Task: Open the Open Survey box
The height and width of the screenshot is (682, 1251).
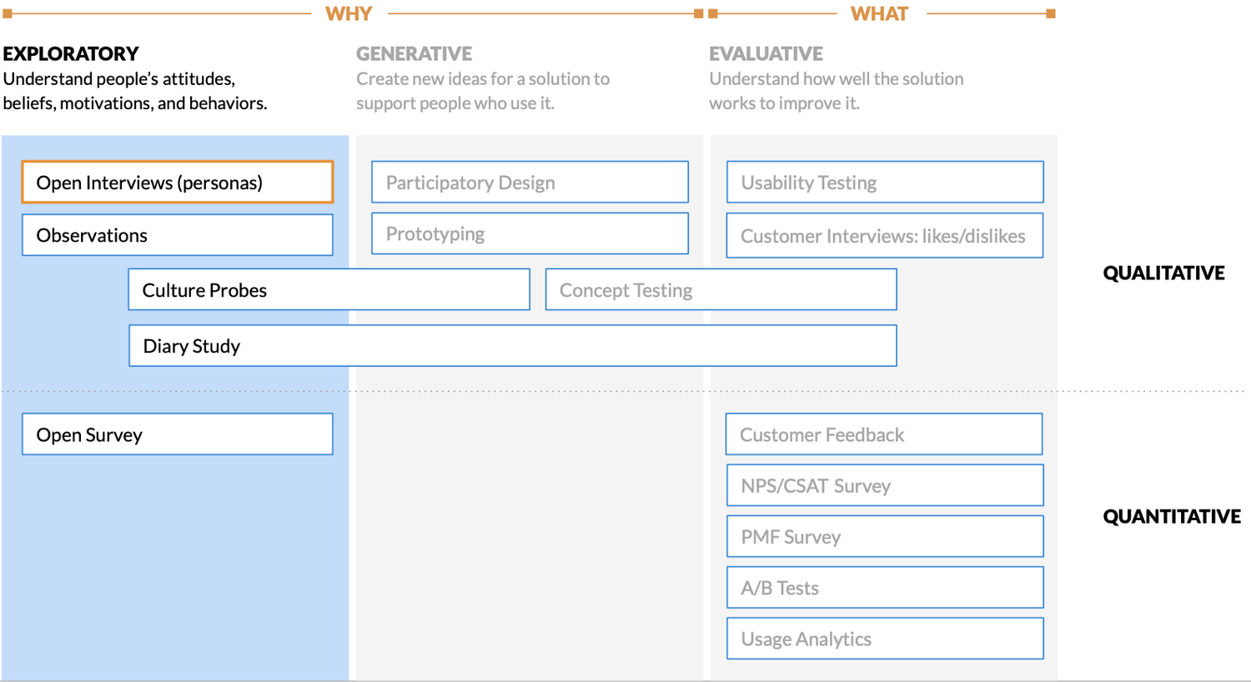Action: (178, 434)
